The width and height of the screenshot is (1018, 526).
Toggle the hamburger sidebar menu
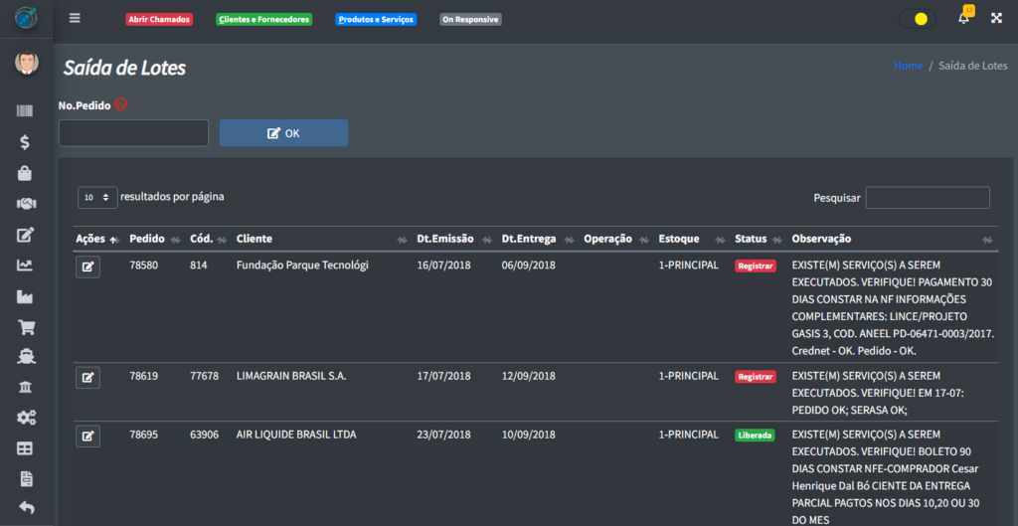point(75,18)
